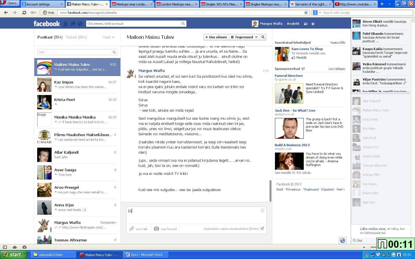Open the Funeral Directors ad link
Image resolution: width=415 pixels, height=259 pixels.
(x=288, y=76)
